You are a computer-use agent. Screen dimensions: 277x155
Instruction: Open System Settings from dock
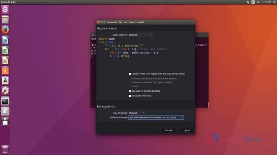[x=5, y=91]
